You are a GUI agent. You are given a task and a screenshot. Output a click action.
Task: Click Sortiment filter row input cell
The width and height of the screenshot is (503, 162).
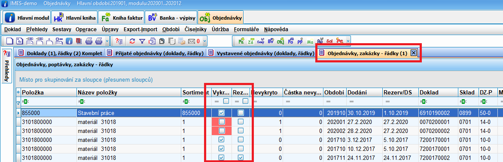(x=196, y=101)
